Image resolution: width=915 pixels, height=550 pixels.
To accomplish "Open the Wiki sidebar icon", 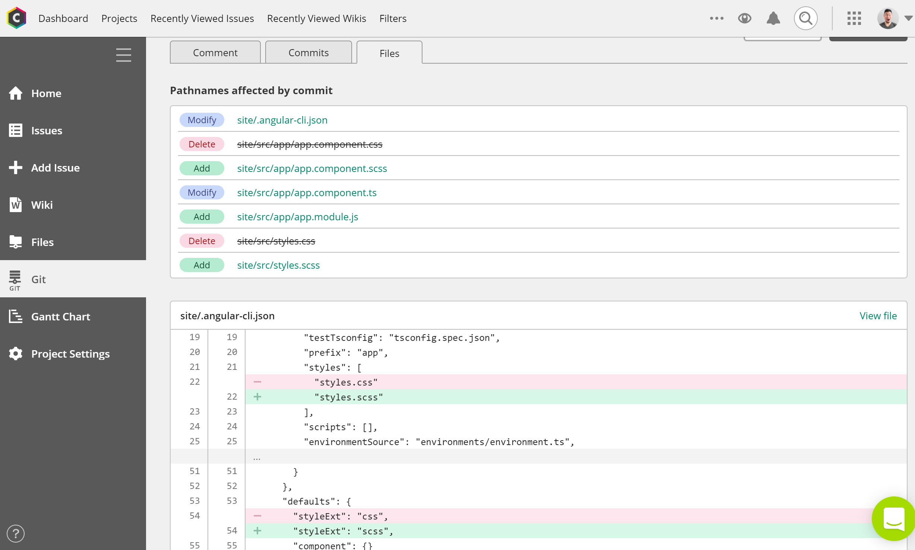I will tap(16, 205).
